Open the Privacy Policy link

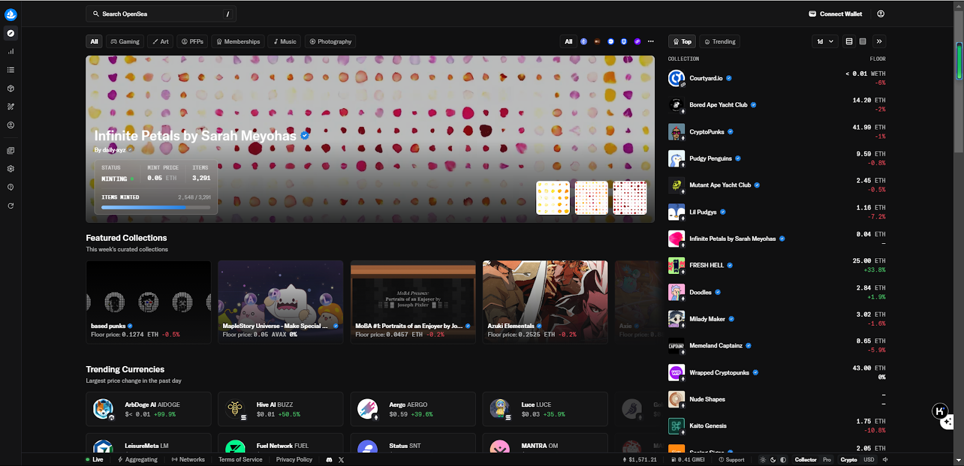coord(294,459)
